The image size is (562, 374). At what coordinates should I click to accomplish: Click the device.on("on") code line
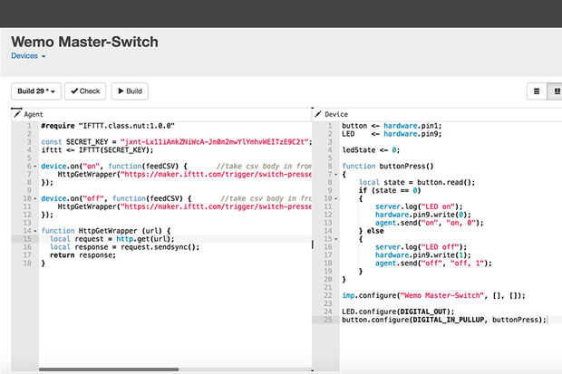click(x=176, y=167)
